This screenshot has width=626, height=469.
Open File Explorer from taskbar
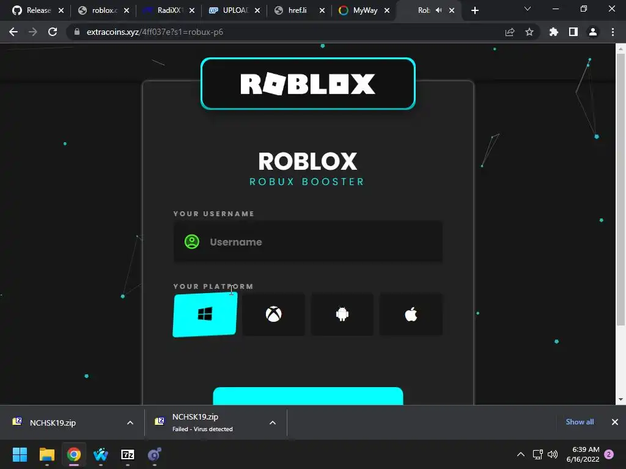click(x=46, y=454)
